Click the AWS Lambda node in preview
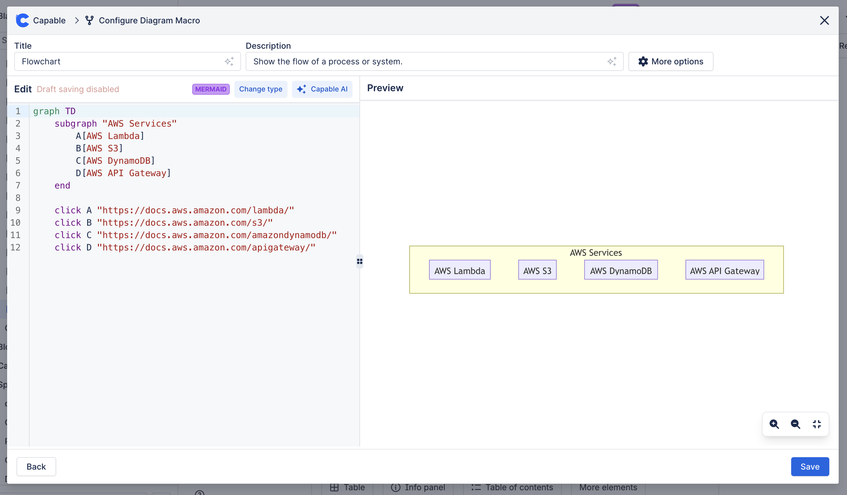847x495 pixels. pyautogui.click(x=460, y=270)
